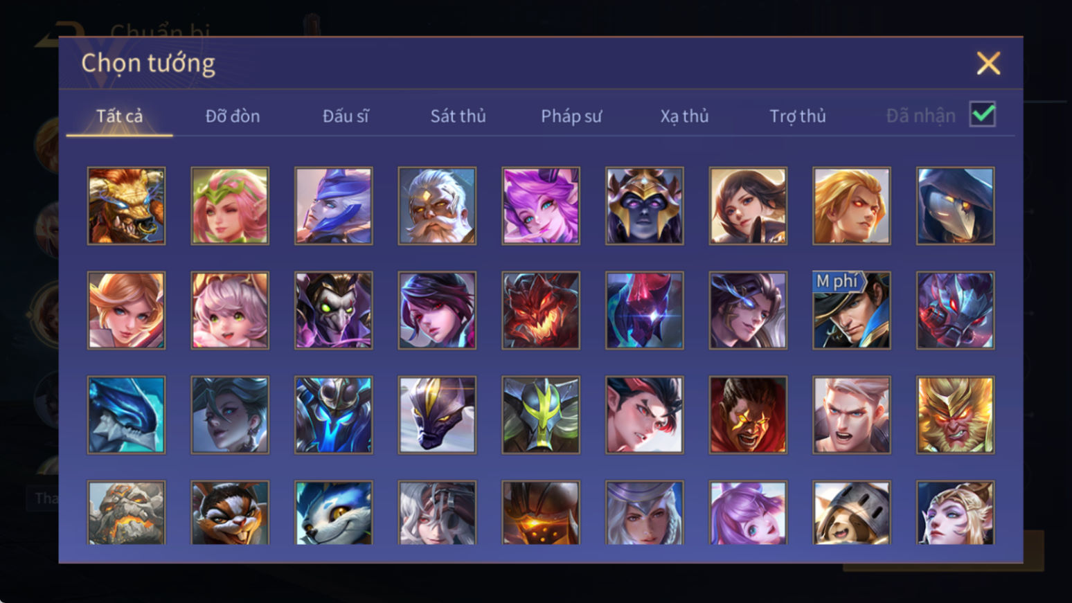Choose the green-eyed joker hero
1072x603 pixels.
tap(333, 310)
